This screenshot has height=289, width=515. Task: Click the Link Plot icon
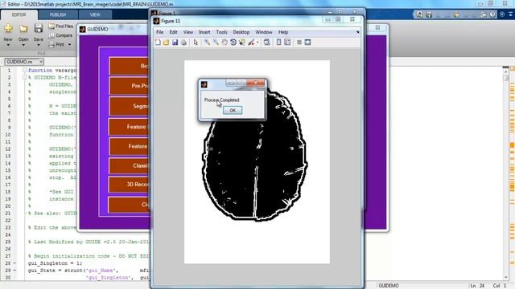point(266,43)
